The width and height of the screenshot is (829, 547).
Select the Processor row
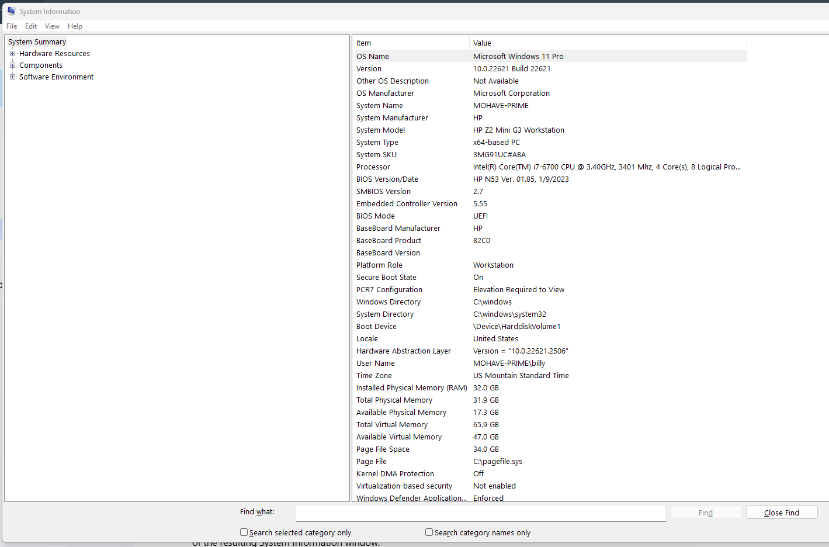[550, 167]
